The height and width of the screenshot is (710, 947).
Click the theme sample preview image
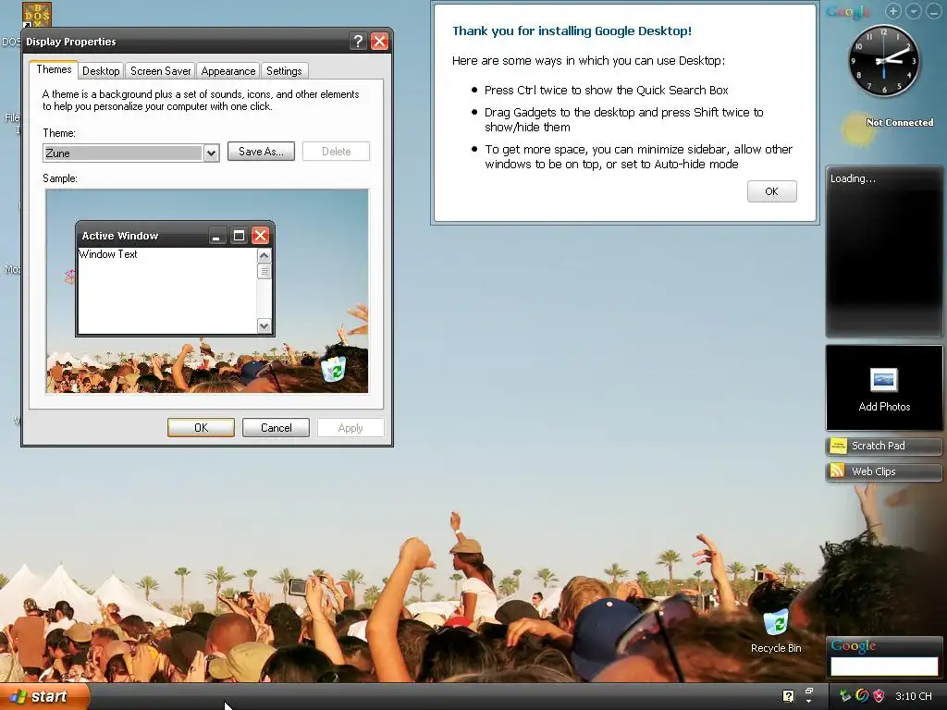tap(207, 291)
